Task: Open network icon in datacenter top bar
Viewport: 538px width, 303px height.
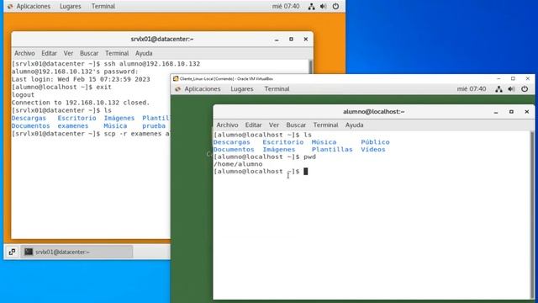Action: (x=311, y=6)
